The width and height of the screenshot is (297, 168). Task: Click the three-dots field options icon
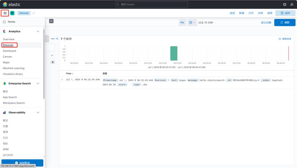pyautogui.click(x=53, y=39)
